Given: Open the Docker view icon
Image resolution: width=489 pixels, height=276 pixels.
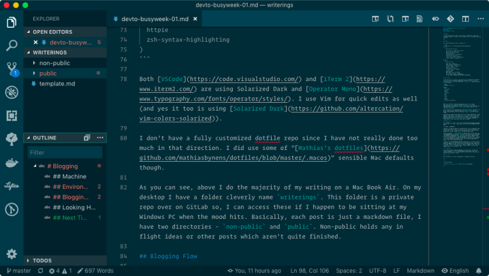Looking at the screenshot, I should (x=12, y=163).
